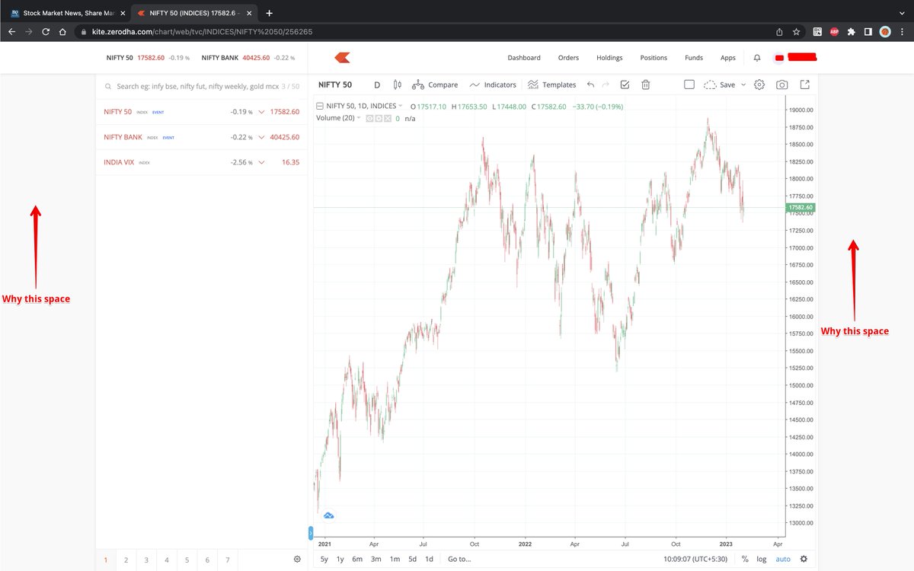Open the Holdings menu
Screen dimensions: 914x571
(x=609, y=58)
